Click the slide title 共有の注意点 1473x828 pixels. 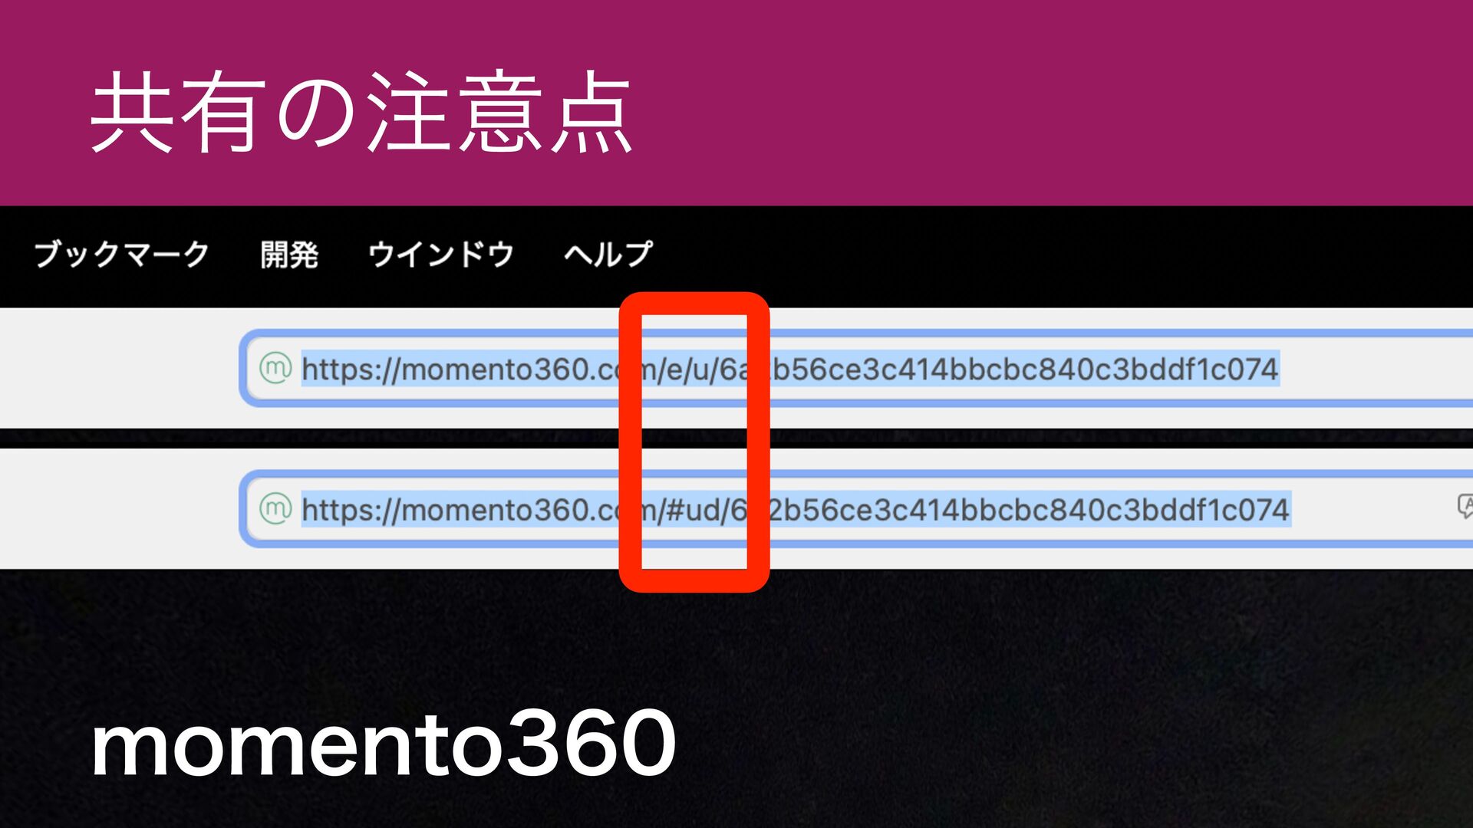(361, 112)
